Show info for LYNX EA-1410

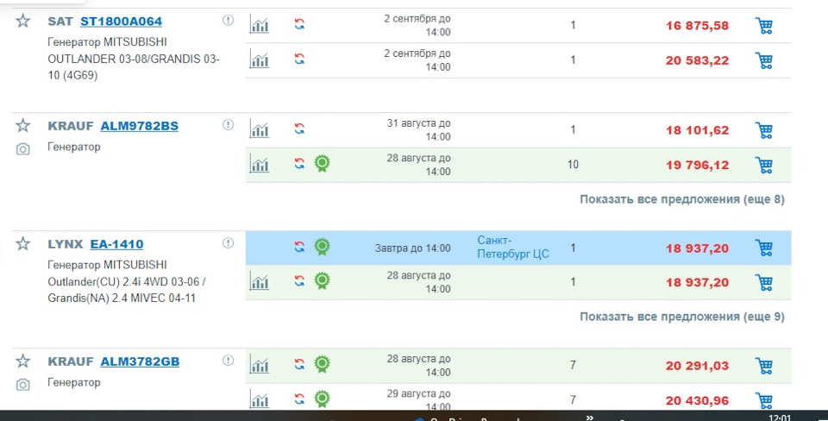pos(228,243)
